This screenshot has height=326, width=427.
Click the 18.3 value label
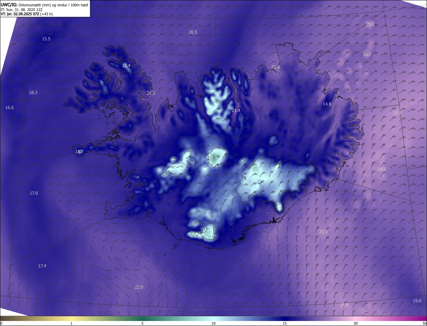click(x=33, y=93)
